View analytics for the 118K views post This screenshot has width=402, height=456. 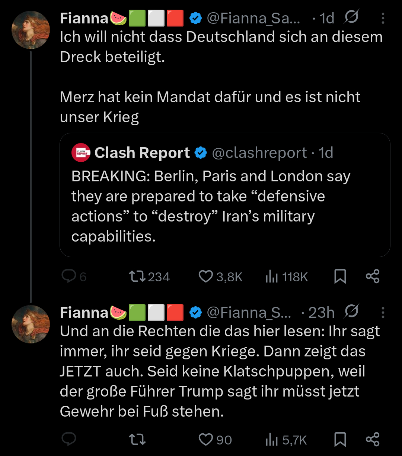tap(272, 276)
